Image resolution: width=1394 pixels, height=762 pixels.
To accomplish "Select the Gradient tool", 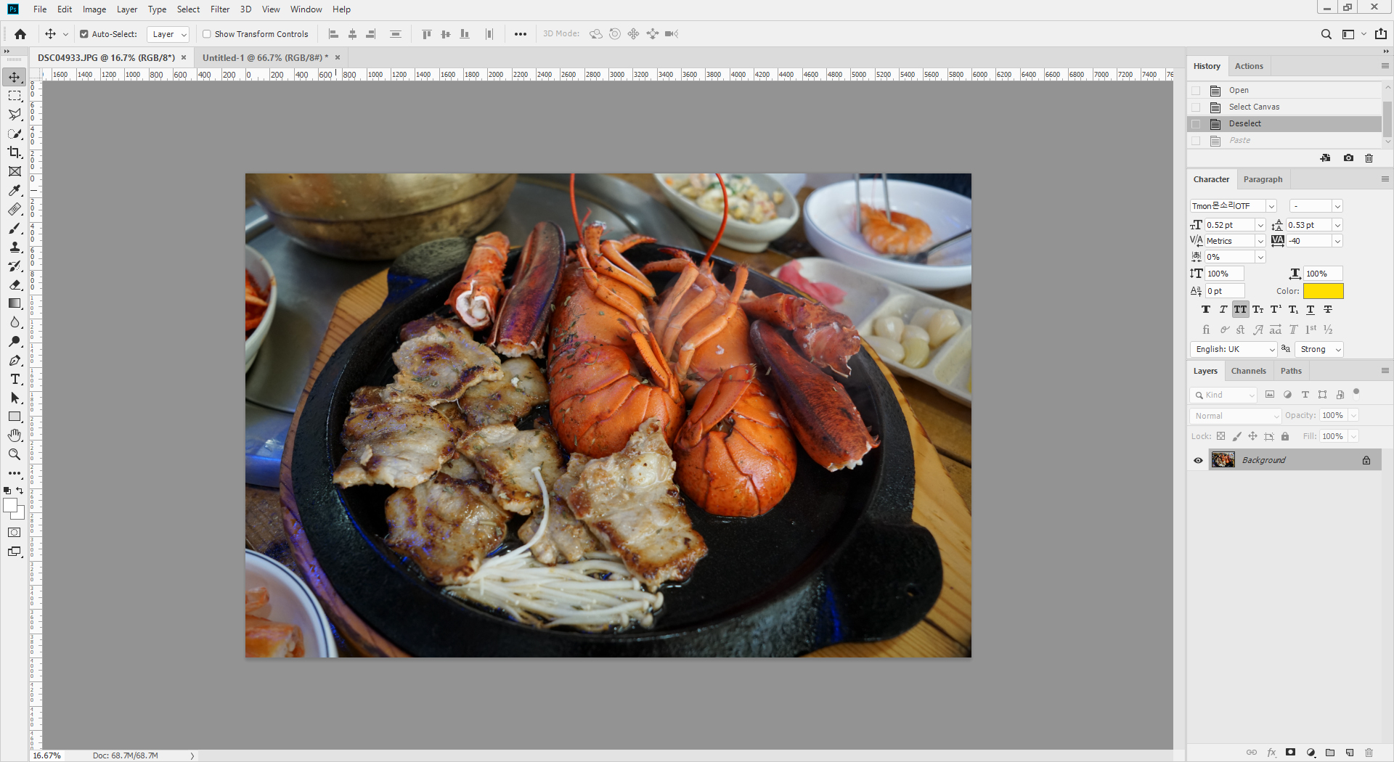I will [15, 303].
